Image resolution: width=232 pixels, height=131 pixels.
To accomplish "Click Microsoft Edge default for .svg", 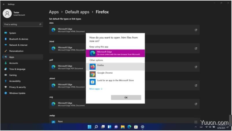I will click(124, 104).
